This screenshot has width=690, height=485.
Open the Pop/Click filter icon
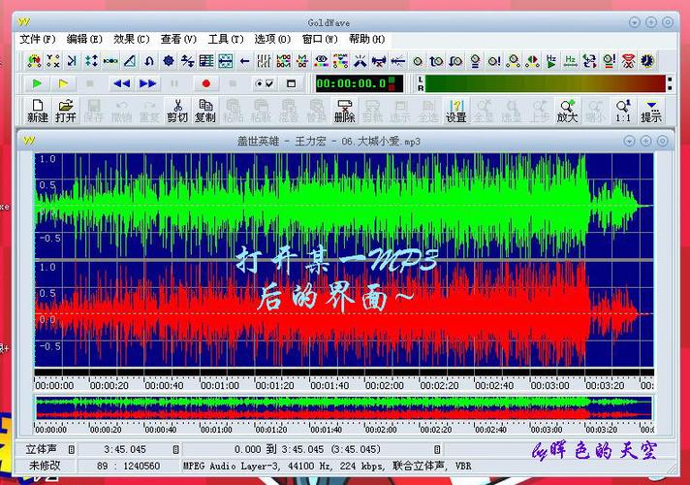tap(360, 61)
